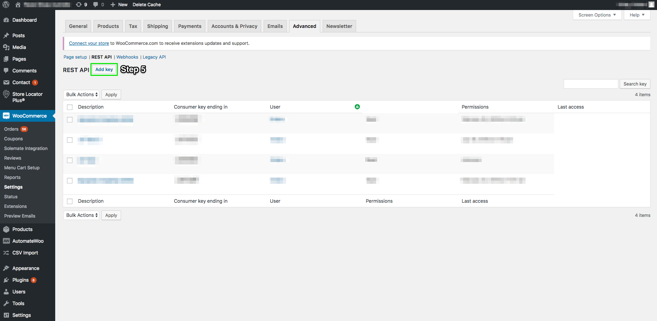The width and height of the screenshot is (657, 321).
Task: Open the bottom Settings sliders icon
Action: pyautogui.click(x=6, y=315)
